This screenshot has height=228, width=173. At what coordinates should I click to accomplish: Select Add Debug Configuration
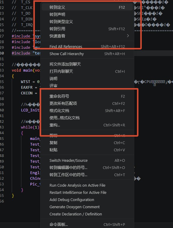tap(87, 200)
